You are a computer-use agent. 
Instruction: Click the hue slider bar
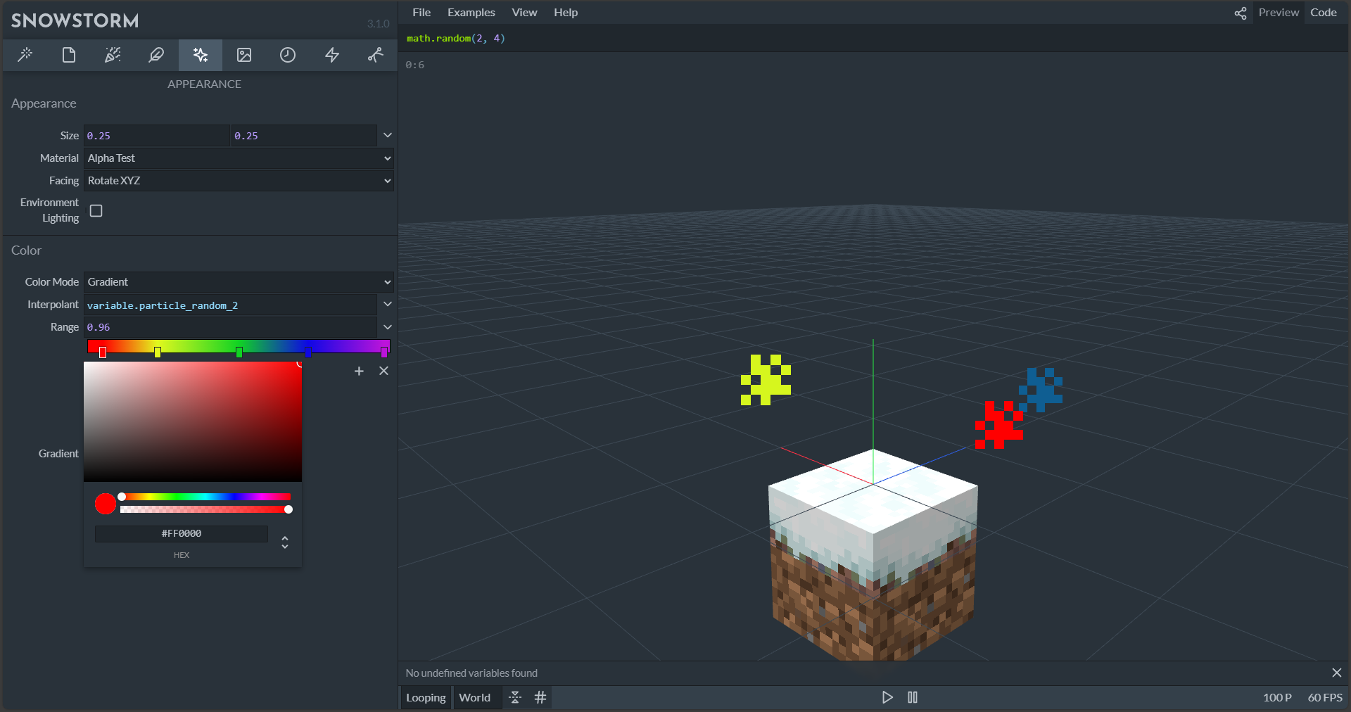205,497
